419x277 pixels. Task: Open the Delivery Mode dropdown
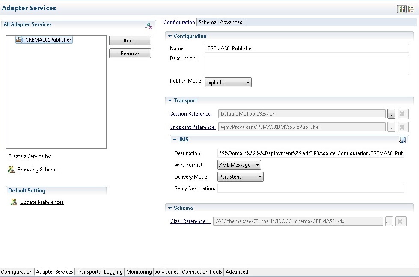coord(240,177)
